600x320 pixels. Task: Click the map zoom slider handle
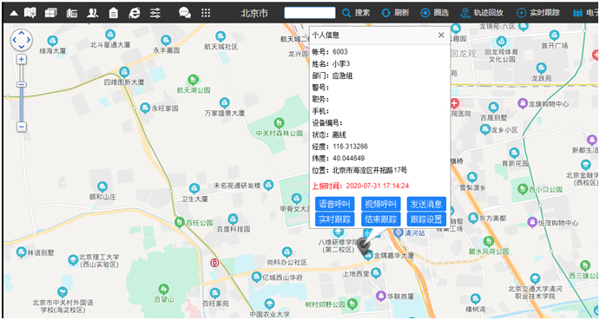pyautogui.click(x=22, y=84)
